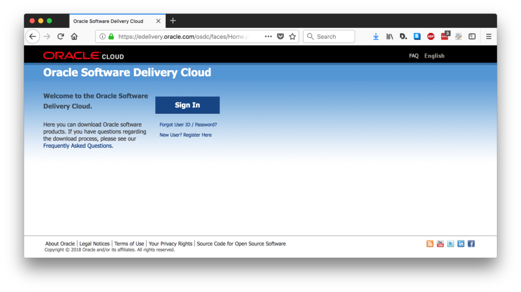Click the Oracle Cloud logo
The width and height of the screenshot is (521, 292).
click(x=83, y=56)
